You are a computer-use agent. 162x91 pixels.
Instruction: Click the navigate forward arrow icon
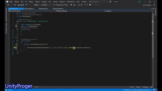(x=12, y=5)
